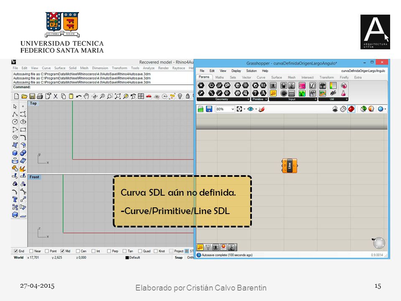This screenshot has height=301, width=401.
Task: Click the four-viewport layout icon in Rhino
Action: 141,96
